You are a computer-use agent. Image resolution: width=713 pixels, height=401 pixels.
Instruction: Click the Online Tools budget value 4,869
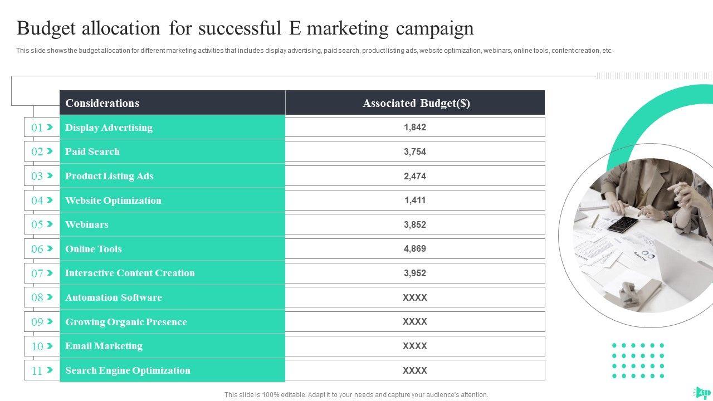tap(415, 249)
